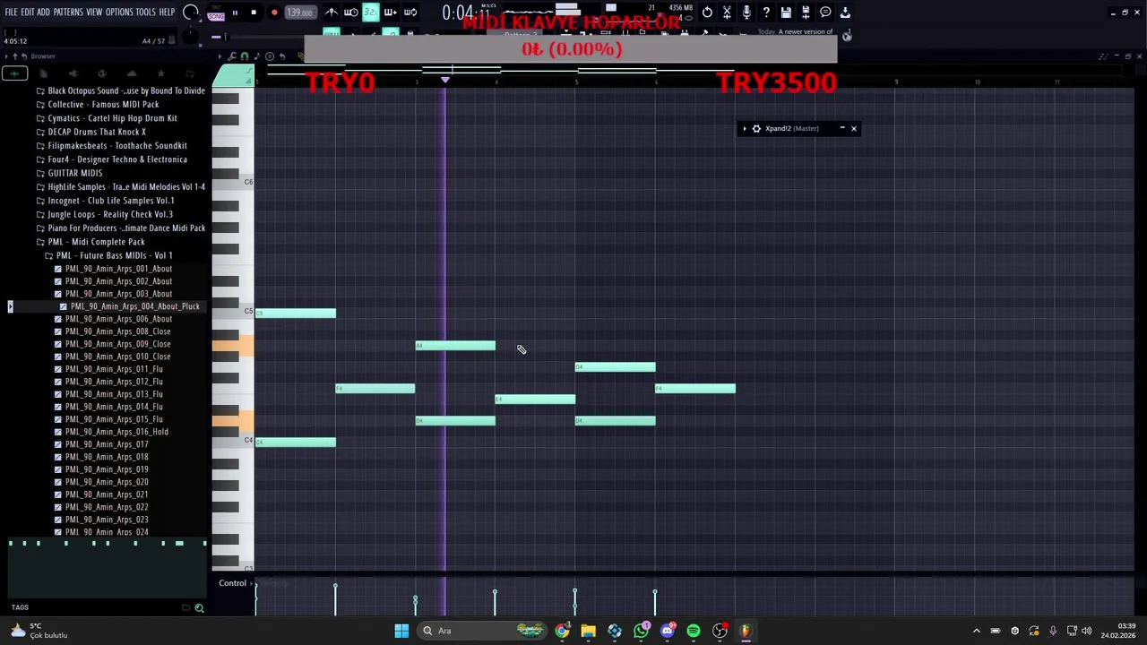
Task: Toggle overdub/blend recording icon
Action: click(x=390, y=13)
